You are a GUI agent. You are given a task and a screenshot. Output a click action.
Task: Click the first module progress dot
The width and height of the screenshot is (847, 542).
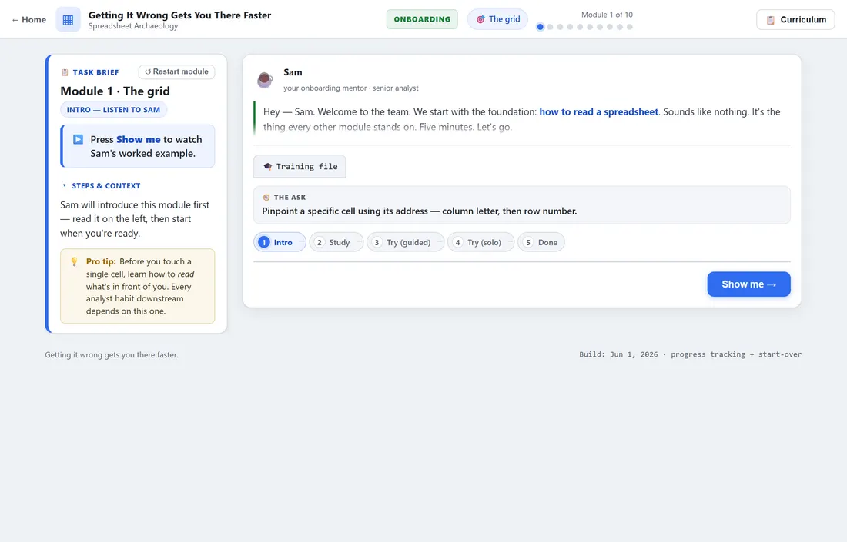pyautogui.click(x=541, y=27)
